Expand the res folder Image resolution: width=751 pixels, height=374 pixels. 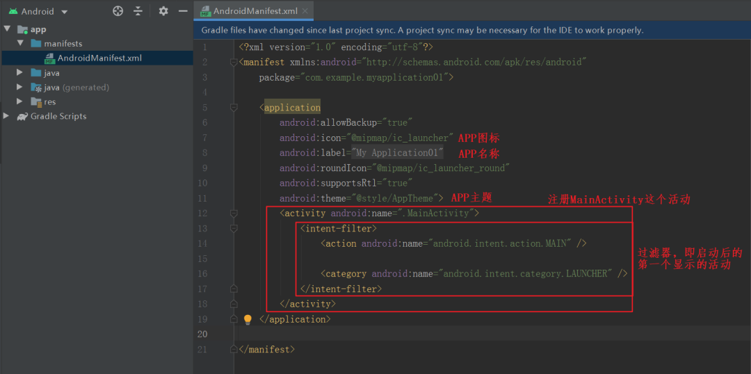tap(19, 101)
